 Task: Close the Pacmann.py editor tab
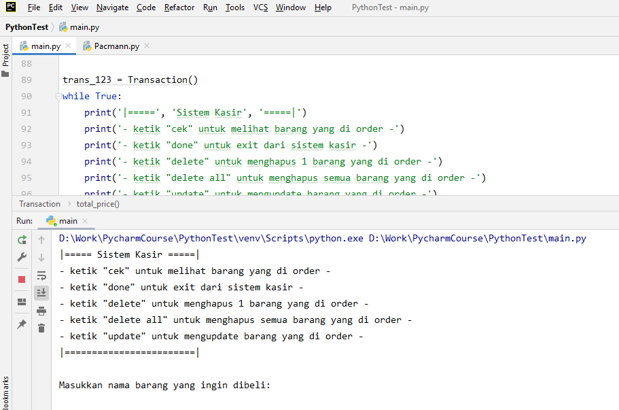147,46
